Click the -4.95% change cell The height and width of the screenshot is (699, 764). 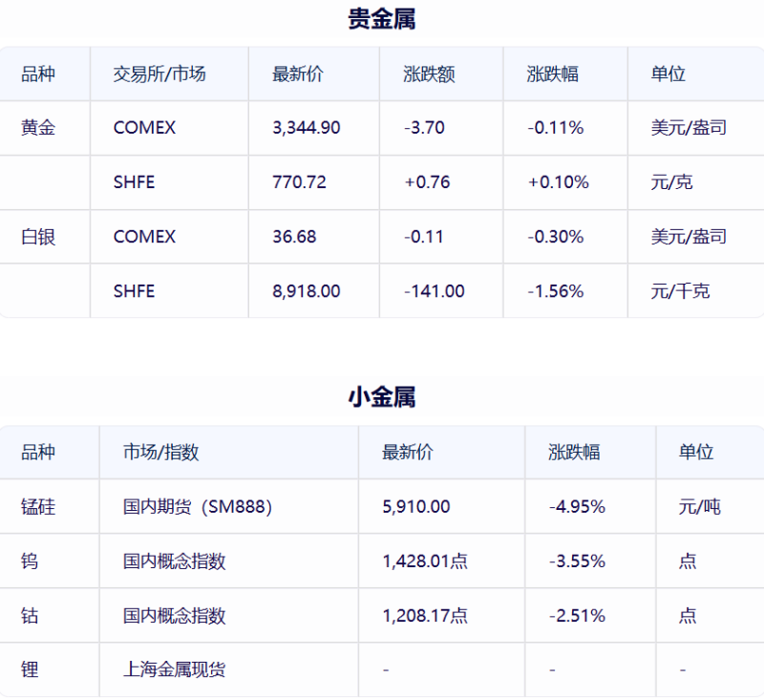pos(577,507)
